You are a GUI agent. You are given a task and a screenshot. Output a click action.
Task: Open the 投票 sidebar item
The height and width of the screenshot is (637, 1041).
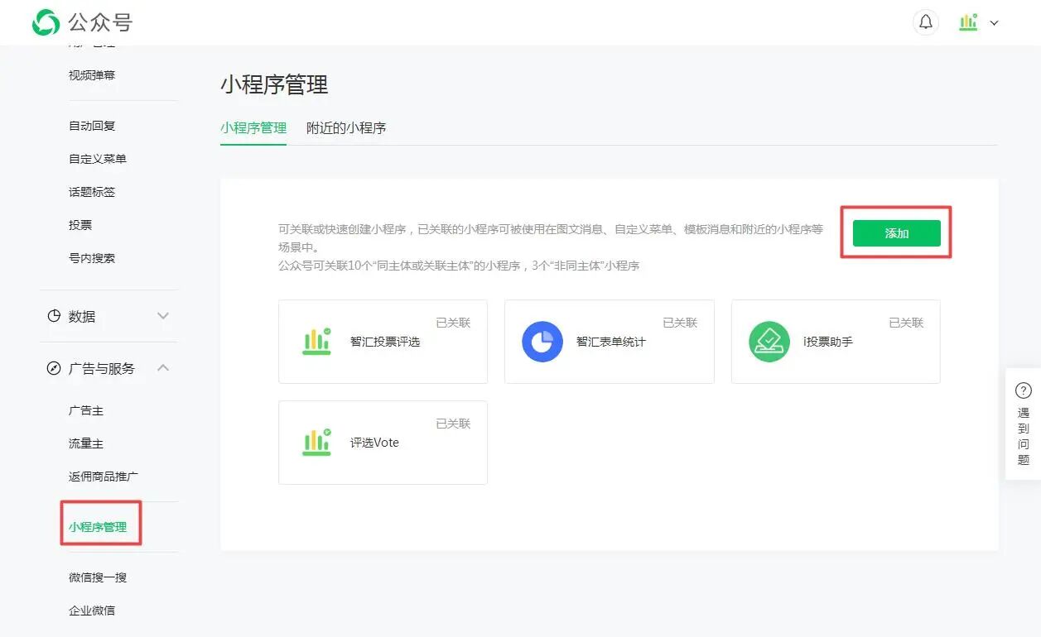80,225
